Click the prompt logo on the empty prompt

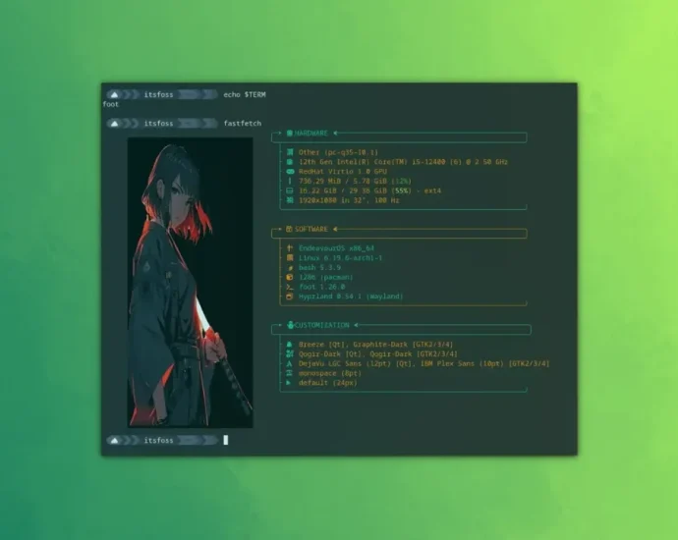tap(114, 440)
